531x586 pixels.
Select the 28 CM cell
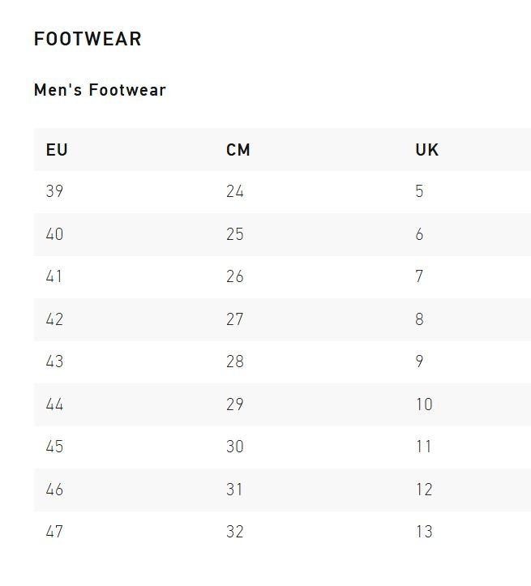coord(235,361)
